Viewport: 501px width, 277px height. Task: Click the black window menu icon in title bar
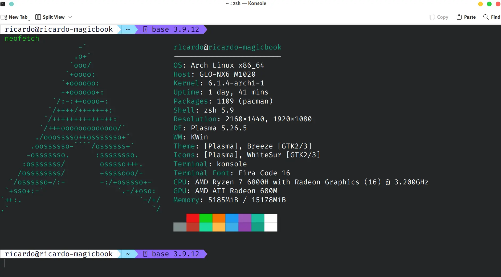[3, 4]
